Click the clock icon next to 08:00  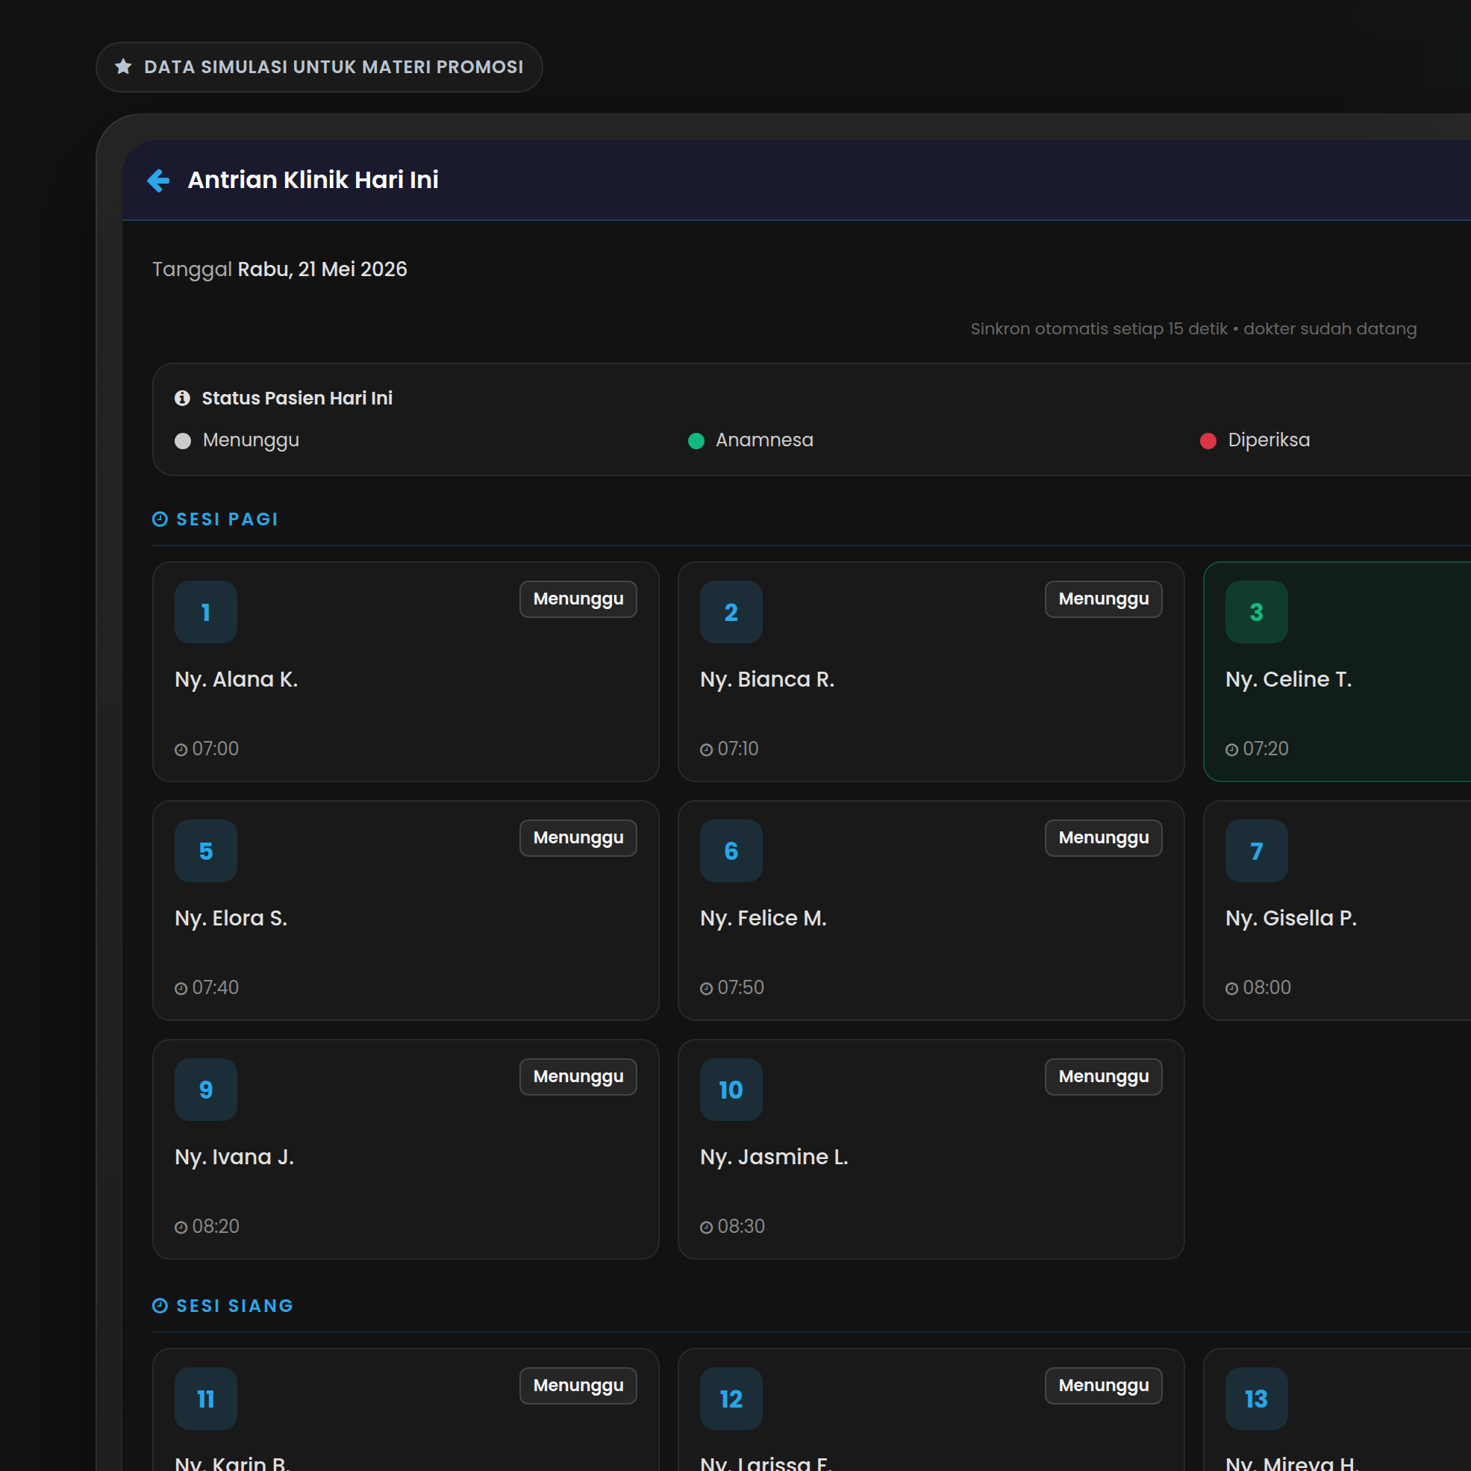pos(1231,989)
